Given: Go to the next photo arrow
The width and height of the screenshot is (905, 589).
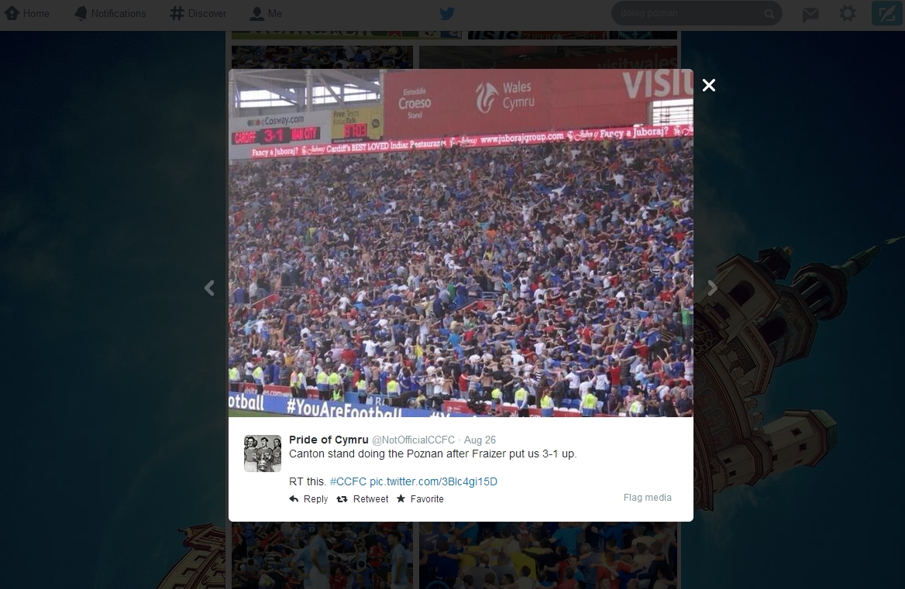Looking at the screenshot, I should 712,288.
